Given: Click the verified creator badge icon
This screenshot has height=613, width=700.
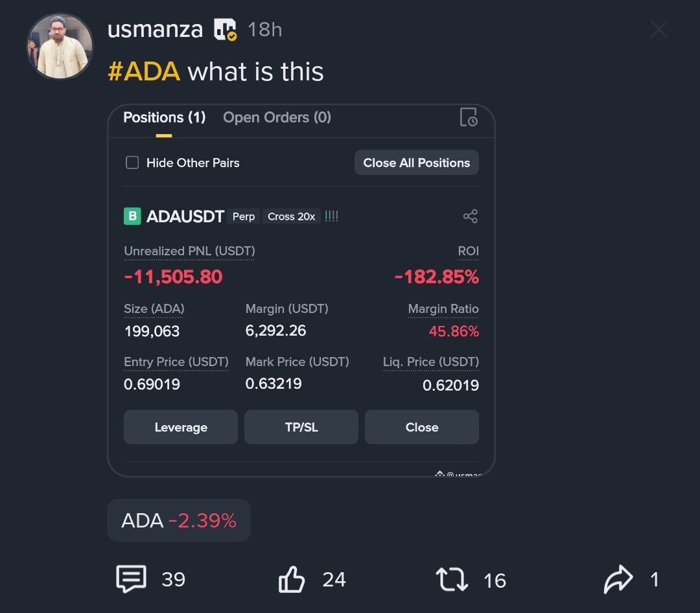Looking at the screenshot, I should (x=226, y=30).
